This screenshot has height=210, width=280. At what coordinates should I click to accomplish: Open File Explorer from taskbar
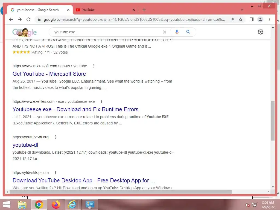[22, 205]
